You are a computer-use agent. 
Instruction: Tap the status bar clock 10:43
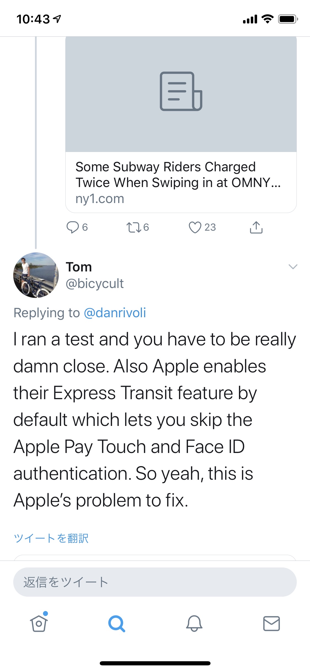tap(33, 19)
